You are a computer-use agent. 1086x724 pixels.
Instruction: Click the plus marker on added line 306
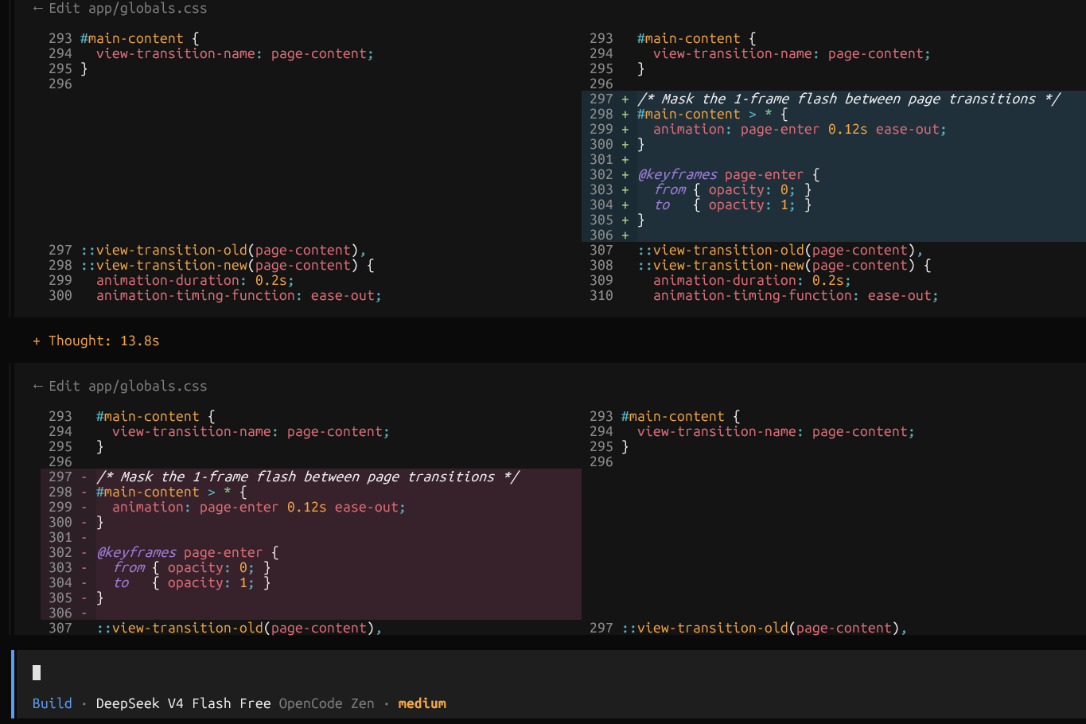pos(625,235)
